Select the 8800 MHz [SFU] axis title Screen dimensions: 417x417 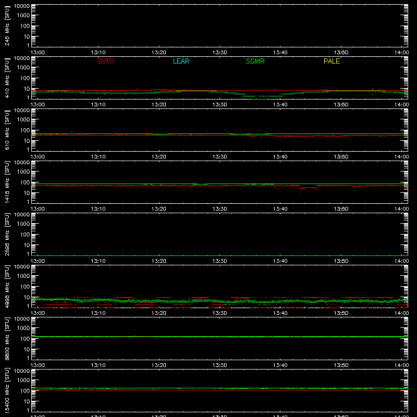[7, 338]
